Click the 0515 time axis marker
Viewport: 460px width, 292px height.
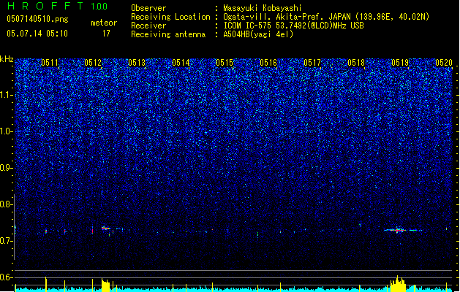point(225,63)
